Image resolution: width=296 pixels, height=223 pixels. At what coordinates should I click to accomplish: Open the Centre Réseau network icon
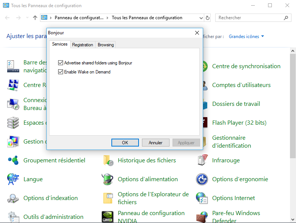click(x=13, y=85)
